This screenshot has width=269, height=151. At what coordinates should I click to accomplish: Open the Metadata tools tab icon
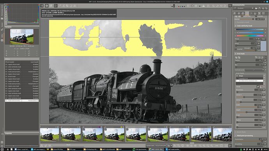263,13
